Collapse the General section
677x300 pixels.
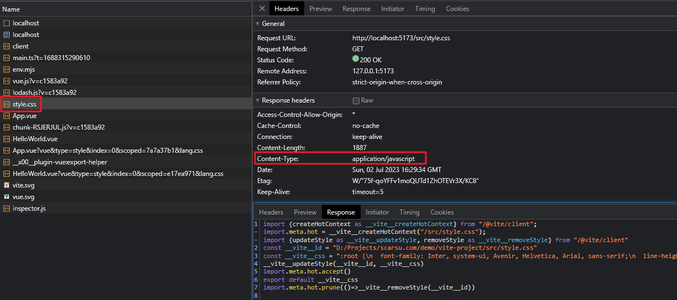[257, 24]
